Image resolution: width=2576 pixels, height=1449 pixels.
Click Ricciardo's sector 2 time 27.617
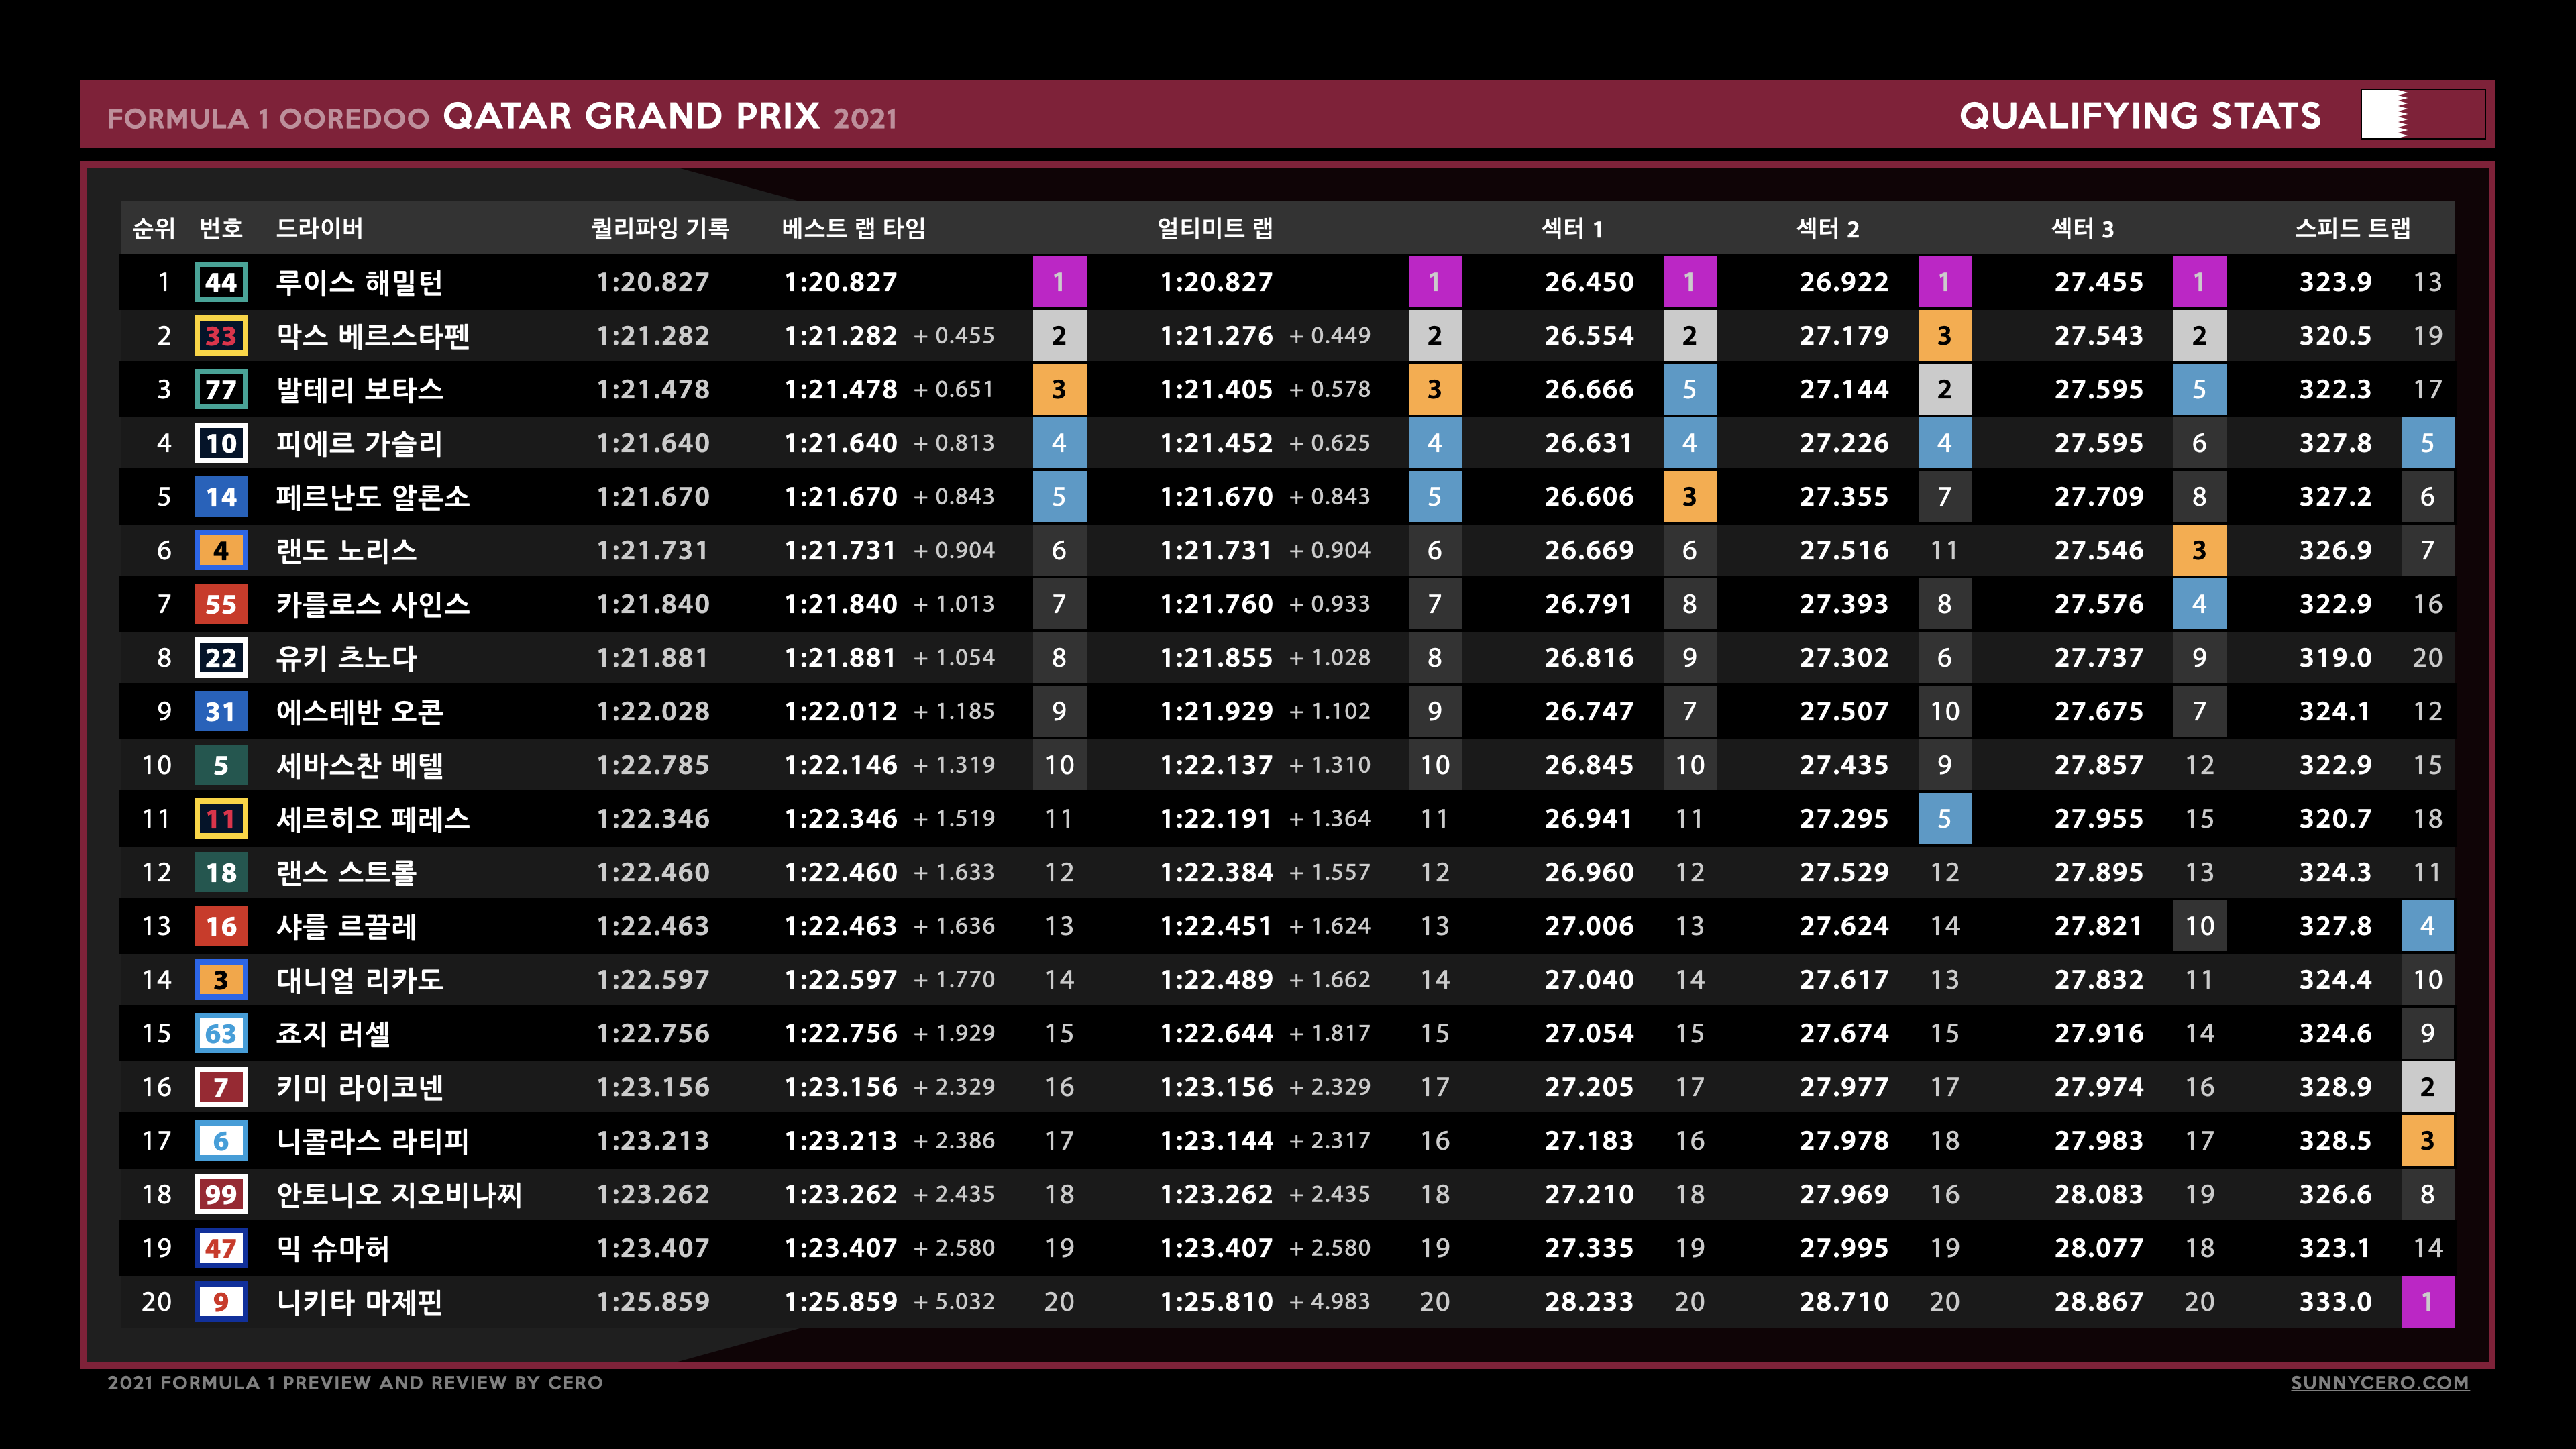(x=1844, y=980)
